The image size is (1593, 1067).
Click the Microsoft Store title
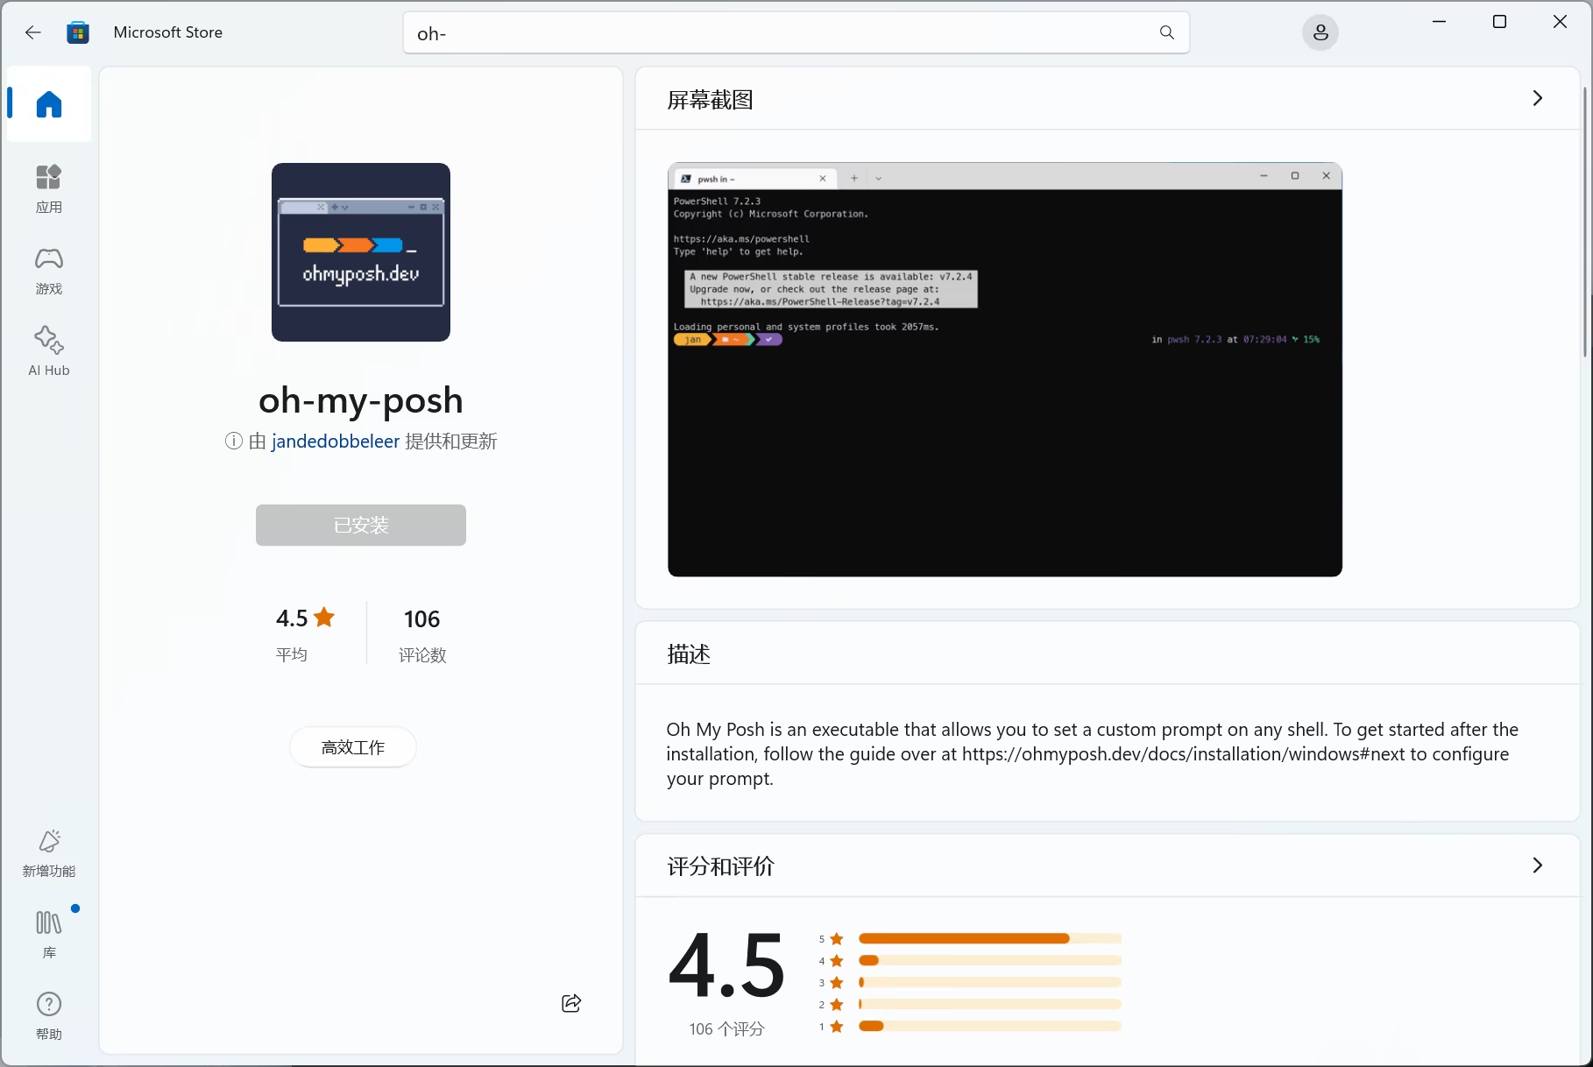click(x=168, y=32)
